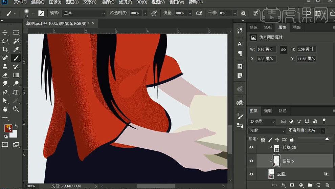Toggle lock transparent pixels checkerboard icon
335x189 pixels.
(263, 140)
